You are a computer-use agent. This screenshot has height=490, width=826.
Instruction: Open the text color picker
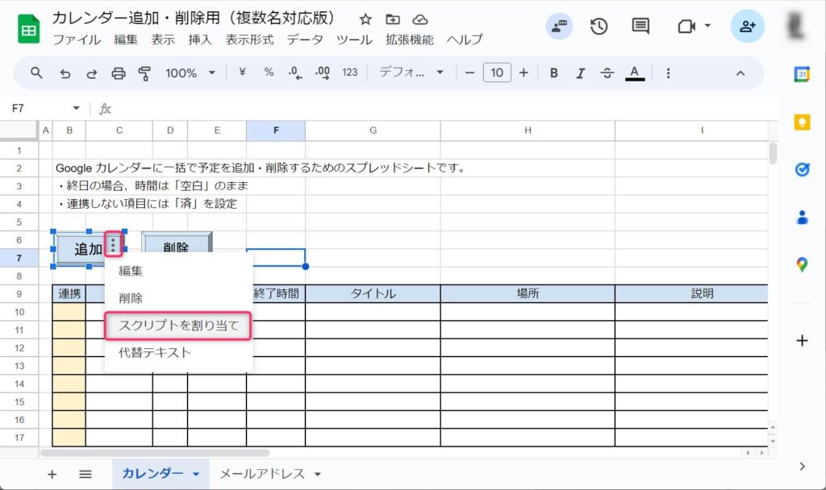(x=635, y=73)
